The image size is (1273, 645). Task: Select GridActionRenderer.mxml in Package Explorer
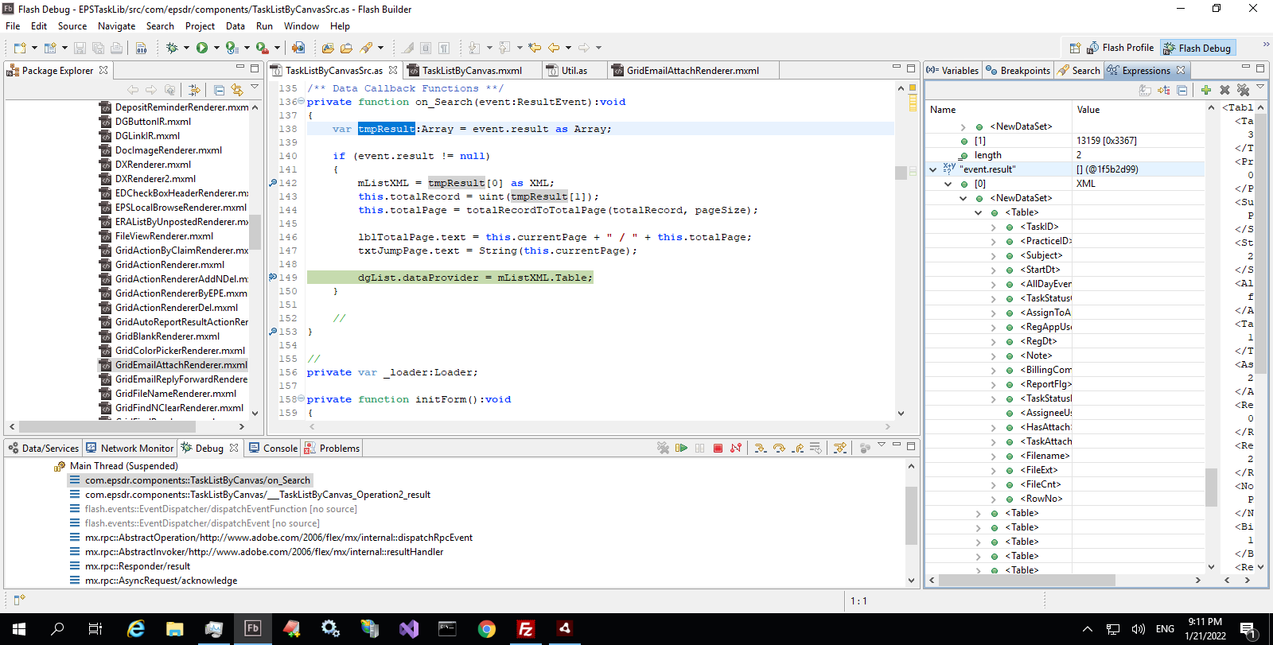tap(169, 265)
